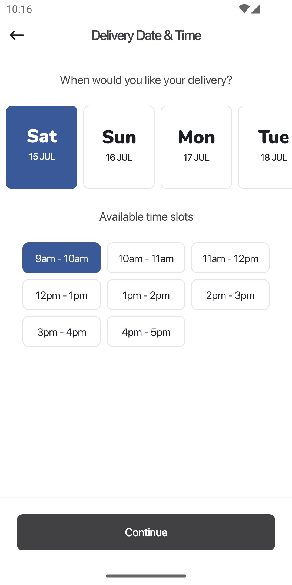This screenshot has height=585, width=292.
Task: Tap the back arrow icon
Action: 17,35
